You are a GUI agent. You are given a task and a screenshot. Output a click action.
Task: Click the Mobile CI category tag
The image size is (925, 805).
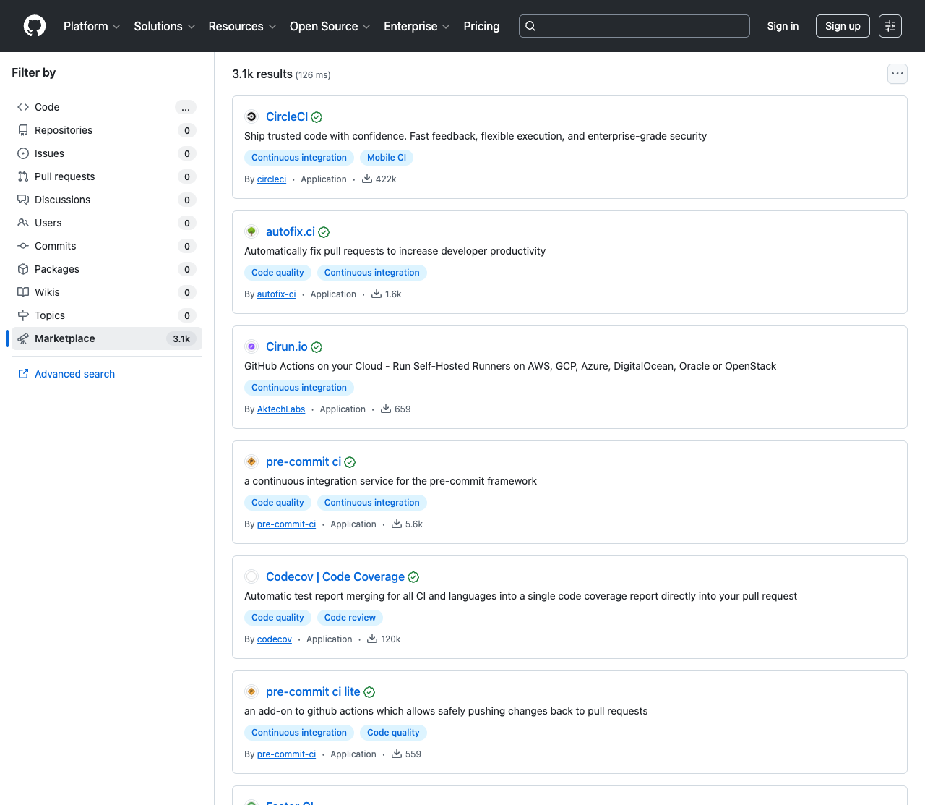click(387, 158)
